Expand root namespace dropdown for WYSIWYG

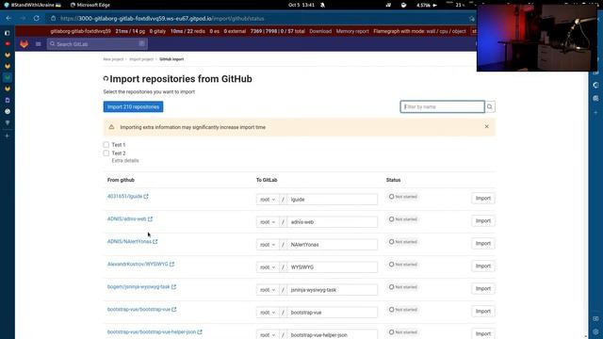[x=268, y=267]
